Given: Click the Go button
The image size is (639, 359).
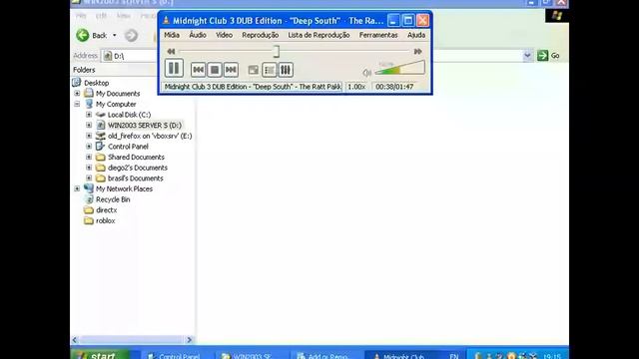Looking at the screenshot, I should tap(548, 56).
